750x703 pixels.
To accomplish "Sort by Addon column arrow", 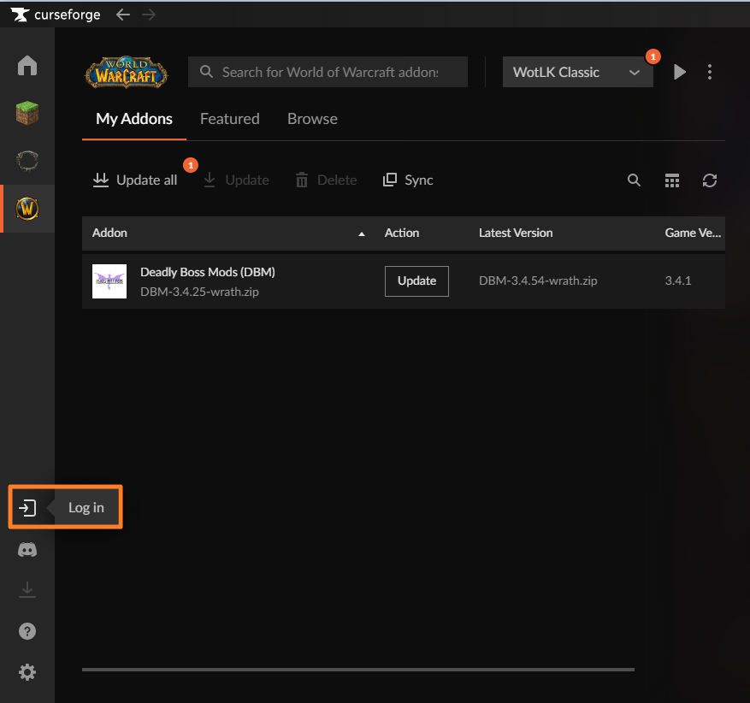I will (362, 233).
